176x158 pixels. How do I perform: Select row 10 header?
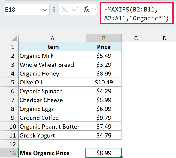pos(9,126)
